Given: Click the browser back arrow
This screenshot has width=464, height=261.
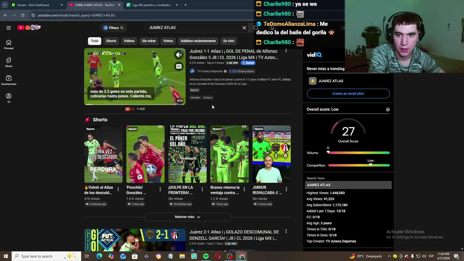Looking at the screenshot, I should point(5,15).
